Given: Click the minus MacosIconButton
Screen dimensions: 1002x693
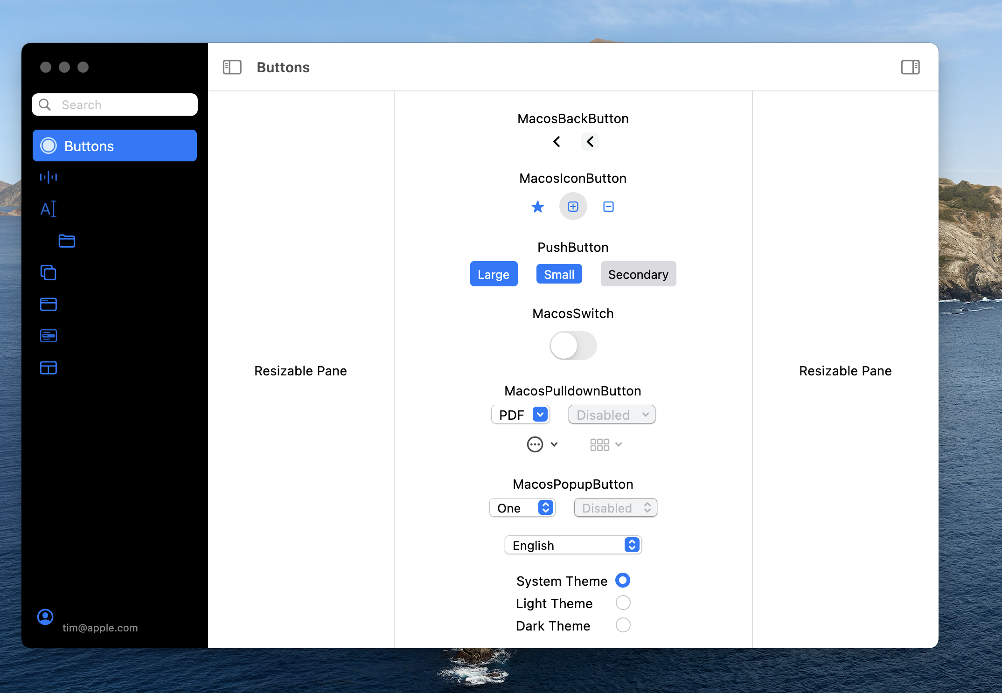Looking at the screenshot, I should point(608,207).
